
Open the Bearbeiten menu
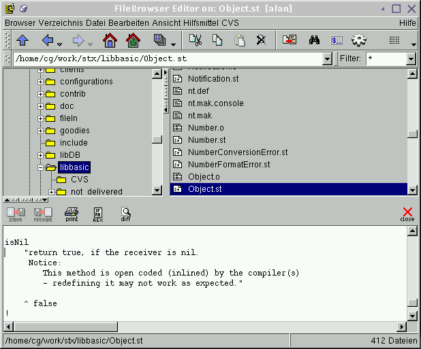(129, 23)
